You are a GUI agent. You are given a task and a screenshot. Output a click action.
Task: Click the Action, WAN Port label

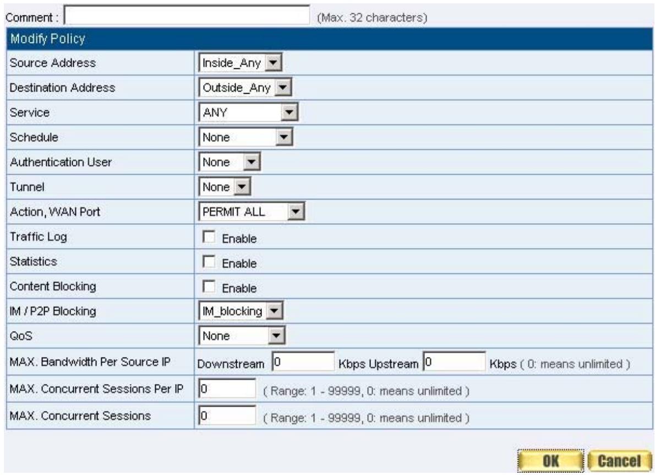click(54, 212)
